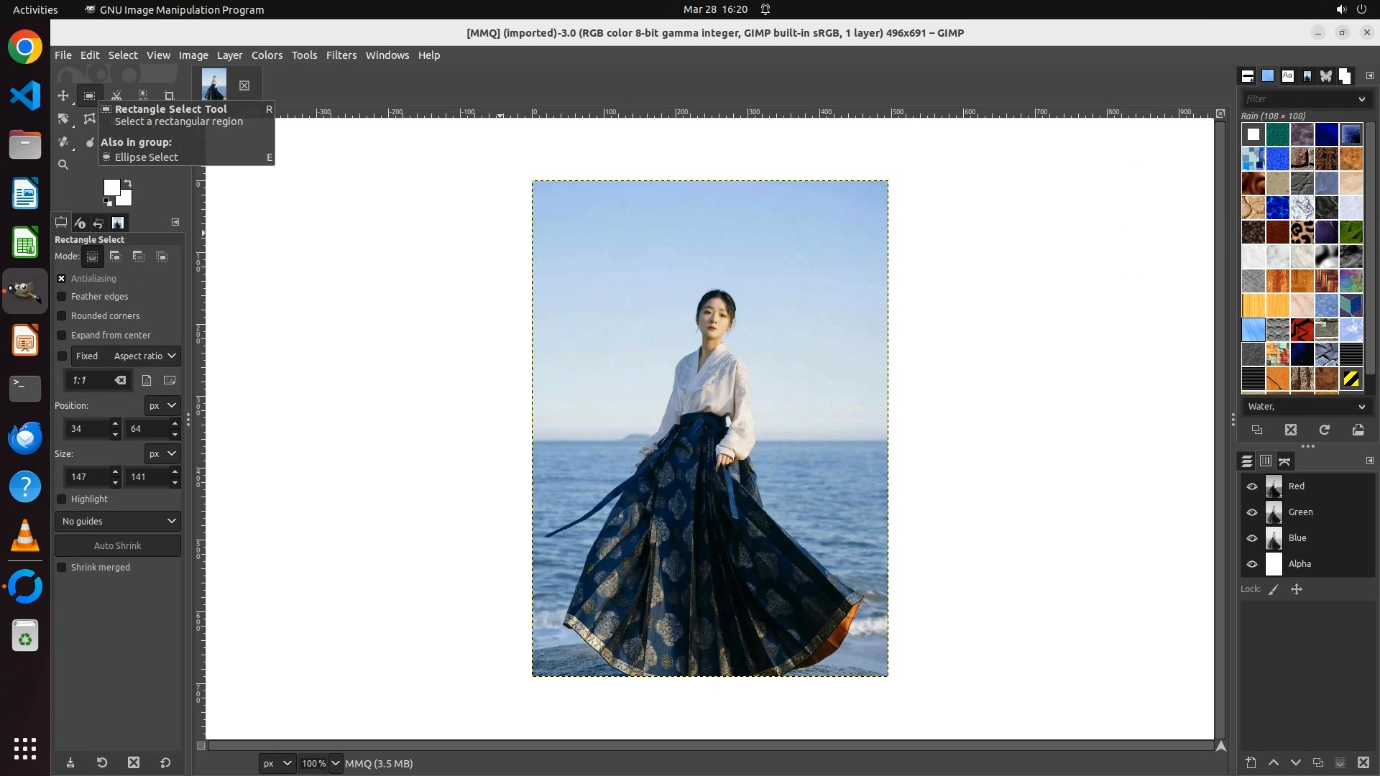Open the Colors menu
The height and width of the screenshot is (776, 1380).
click(267, 55)
